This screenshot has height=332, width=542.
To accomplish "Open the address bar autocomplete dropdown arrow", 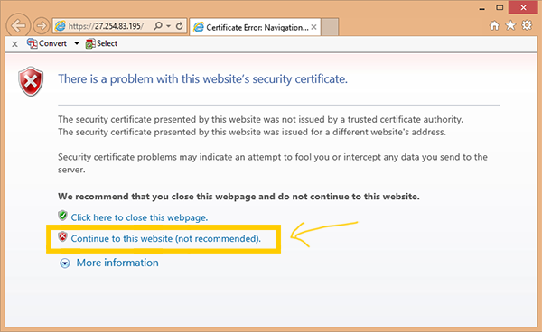I will tap(168, 26).
